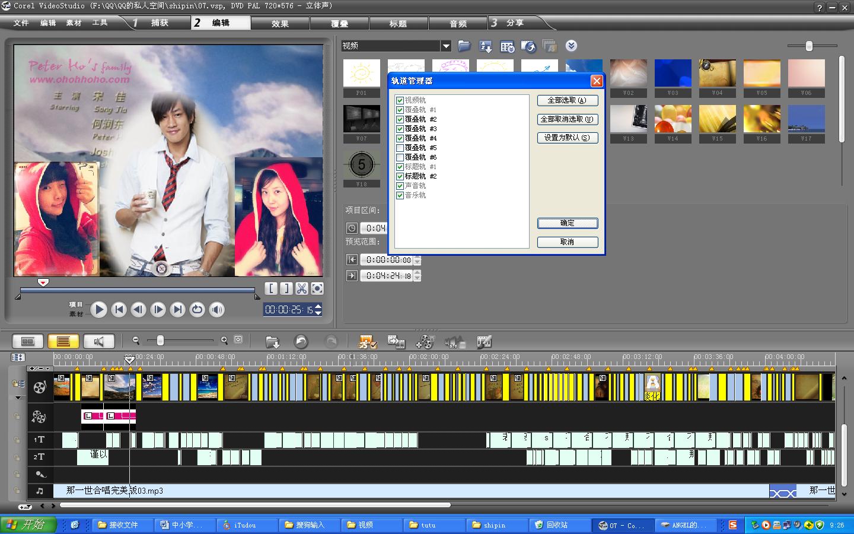
Task: Click the timeline zoom slider handle
Action: (160, 340)
